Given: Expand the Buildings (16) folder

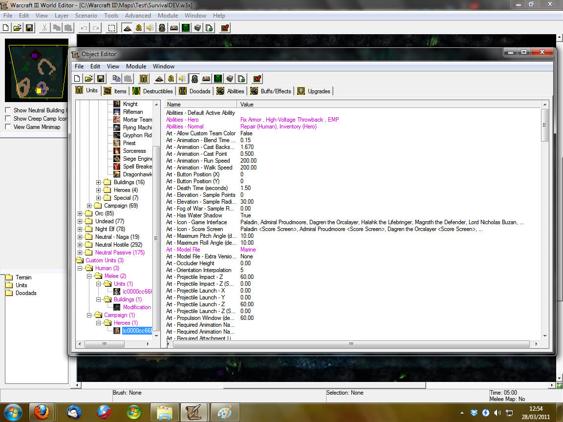Looking at the screenshot, I should pos(98,182).
